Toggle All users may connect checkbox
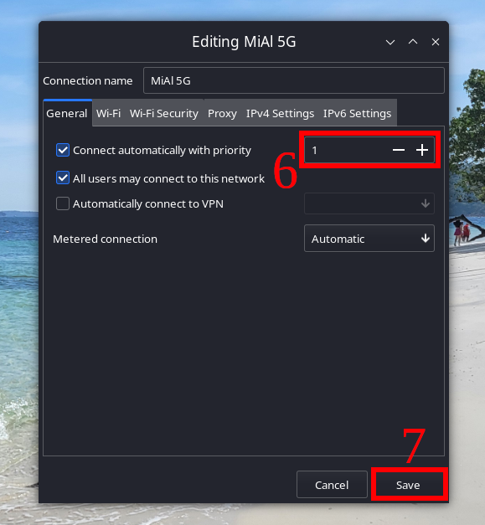The height and width of the screenshot is (525, 485). [x=63, y=178]
